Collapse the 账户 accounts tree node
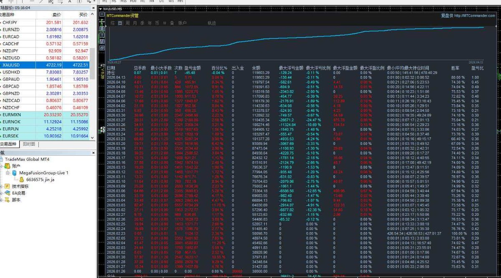 coord(2,166)
